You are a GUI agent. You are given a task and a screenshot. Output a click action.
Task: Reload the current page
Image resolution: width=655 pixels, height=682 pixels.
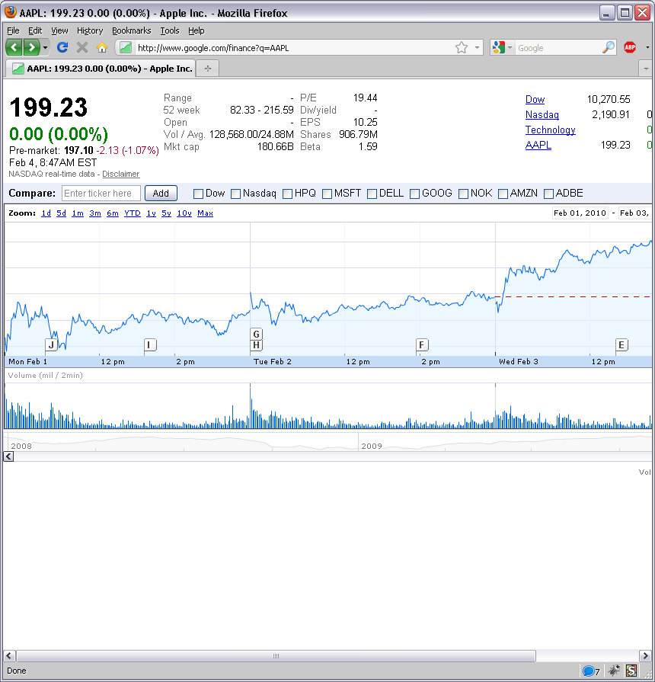(x=62, y=47)
